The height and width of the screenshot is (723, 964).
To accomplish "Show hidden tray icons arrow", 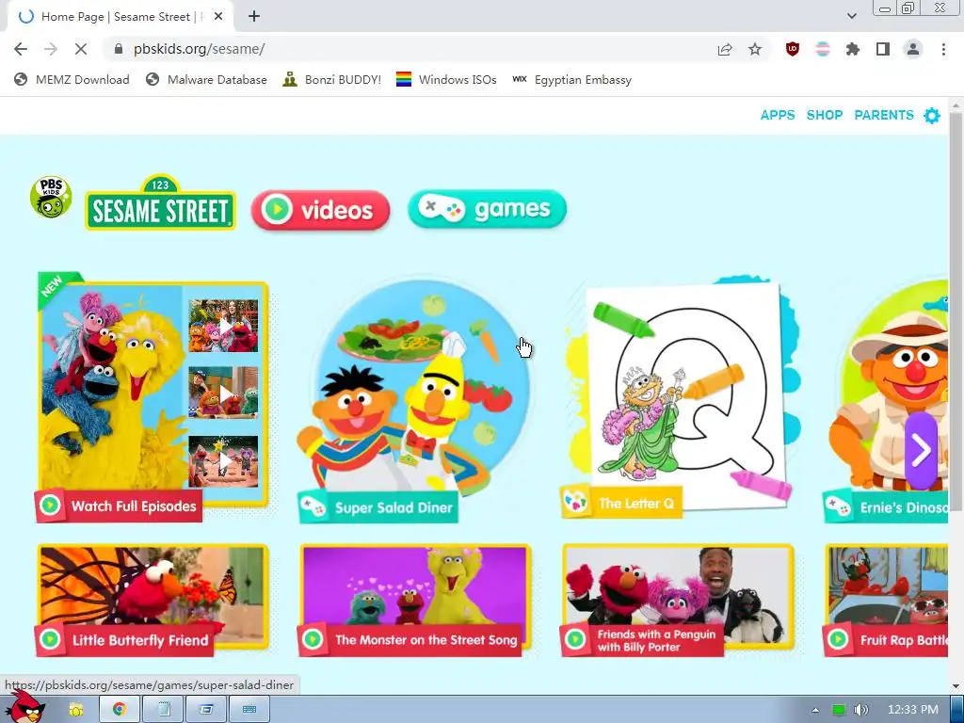I will [815, 710].
